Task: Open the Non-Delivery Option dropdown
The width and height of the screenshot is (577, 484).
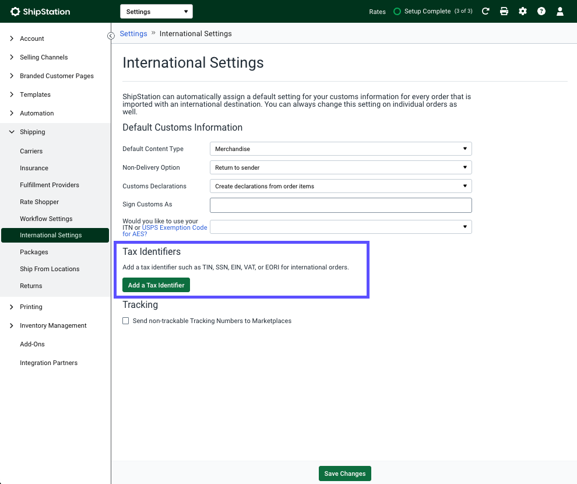Action: 341,168
